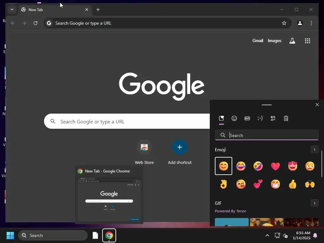Insert the two hearts emoji
The image size is (324, 243).
[258, 184]
